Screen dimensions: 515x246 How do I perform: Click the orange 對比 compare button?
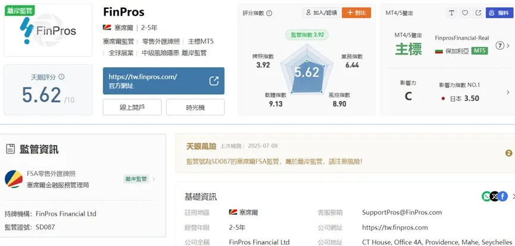pos(357,13)
